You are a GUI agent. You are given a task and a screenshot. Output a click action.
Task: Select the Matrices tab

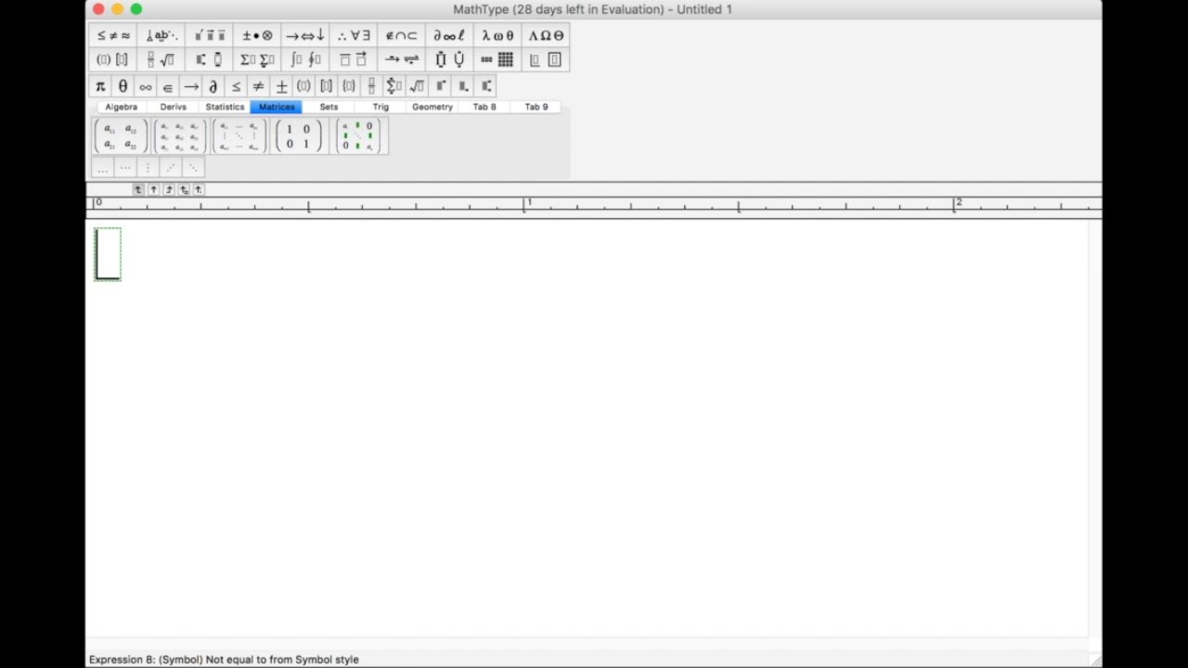click(277, 107)
